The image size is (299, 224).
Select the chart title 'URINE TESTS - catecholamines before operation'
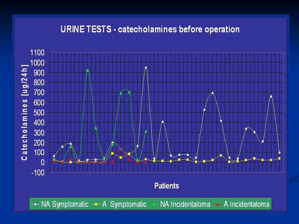pyautogui.click(x=150, y=29)
